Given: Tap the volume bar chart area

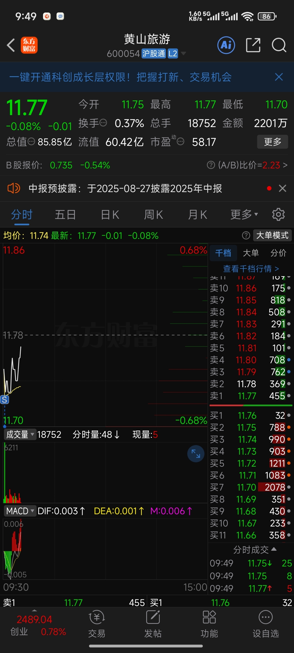Looking at the screenshot, I should click(105, 472).
